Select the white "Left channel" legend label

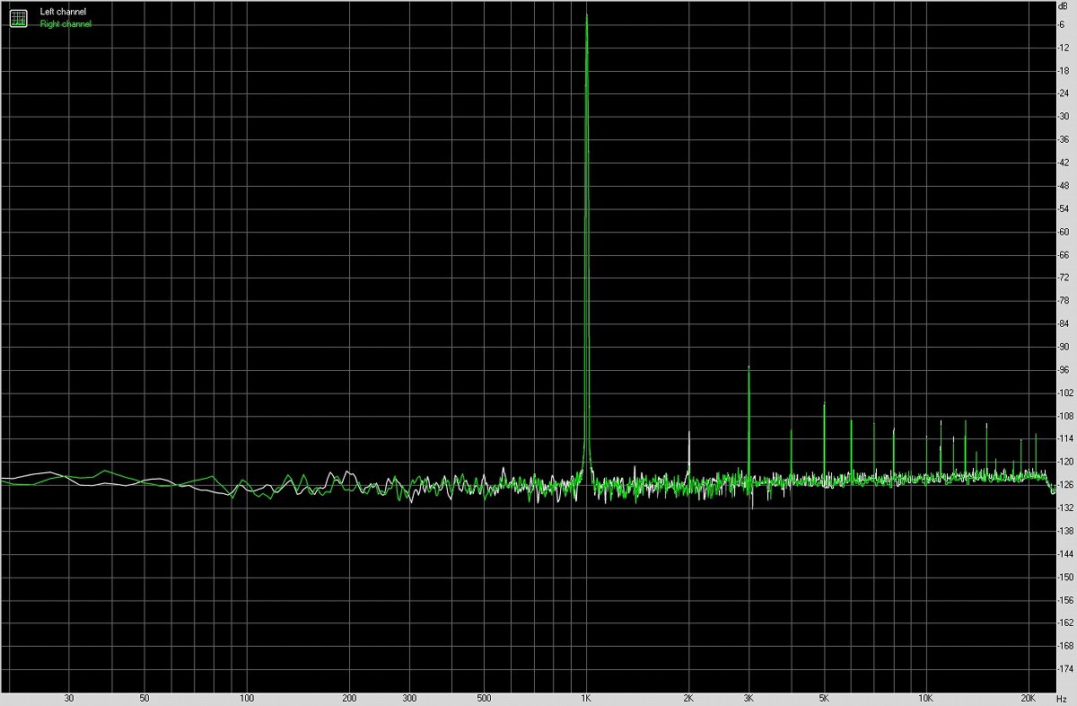[63, 12]
